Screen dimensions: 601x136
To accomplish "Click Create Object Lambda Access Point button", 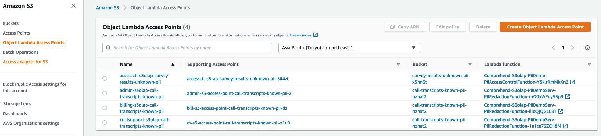I will (545, 27).
